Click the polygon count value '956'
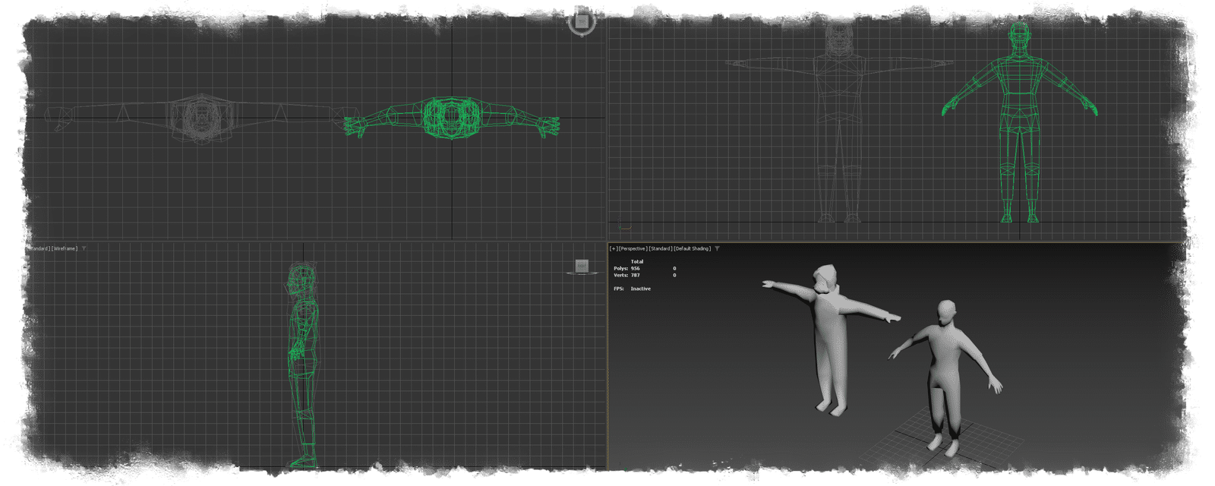The width and height of the screenshot is (1215, 486). 635,268
